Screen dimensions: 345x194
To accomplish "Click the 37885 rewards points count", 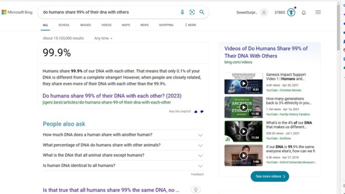I will (x=279, y=12).
